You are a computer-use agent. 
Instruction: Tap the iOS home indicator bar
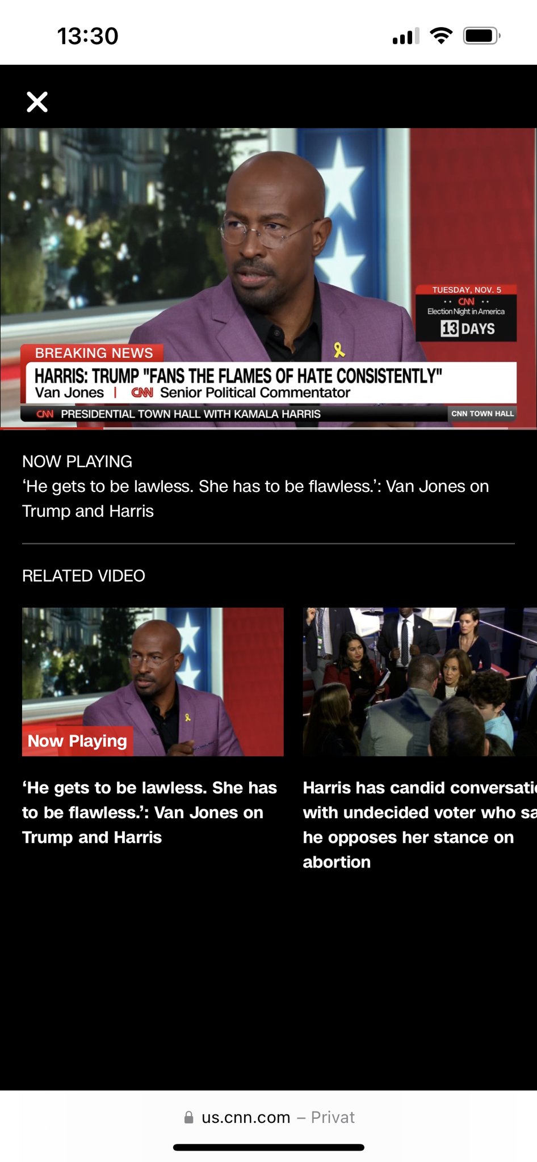268,1147
